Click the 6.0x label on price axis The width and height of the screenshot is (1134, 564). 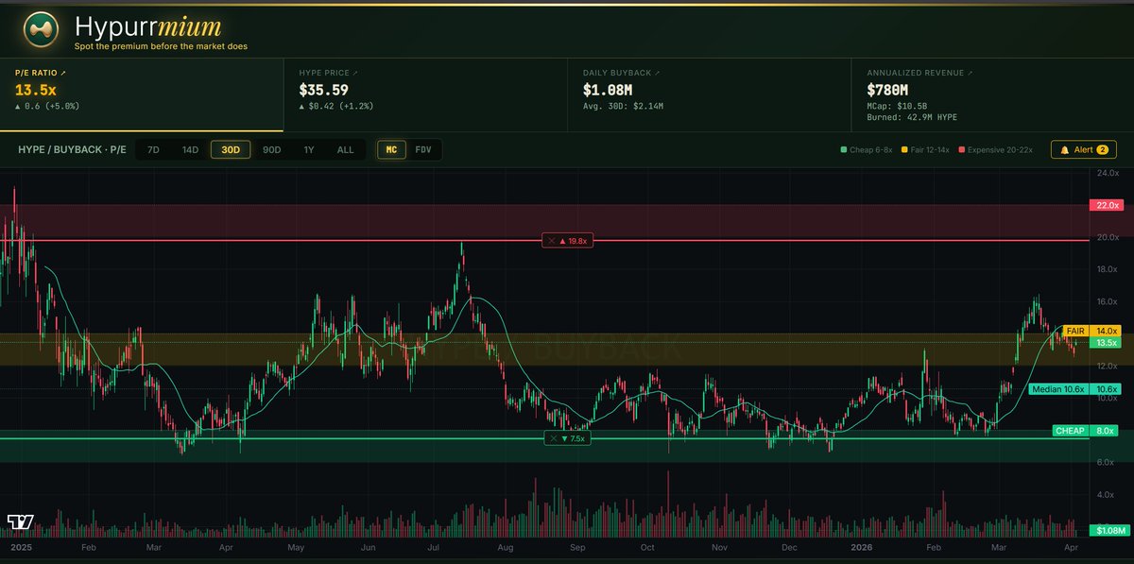coord(1108,463)
